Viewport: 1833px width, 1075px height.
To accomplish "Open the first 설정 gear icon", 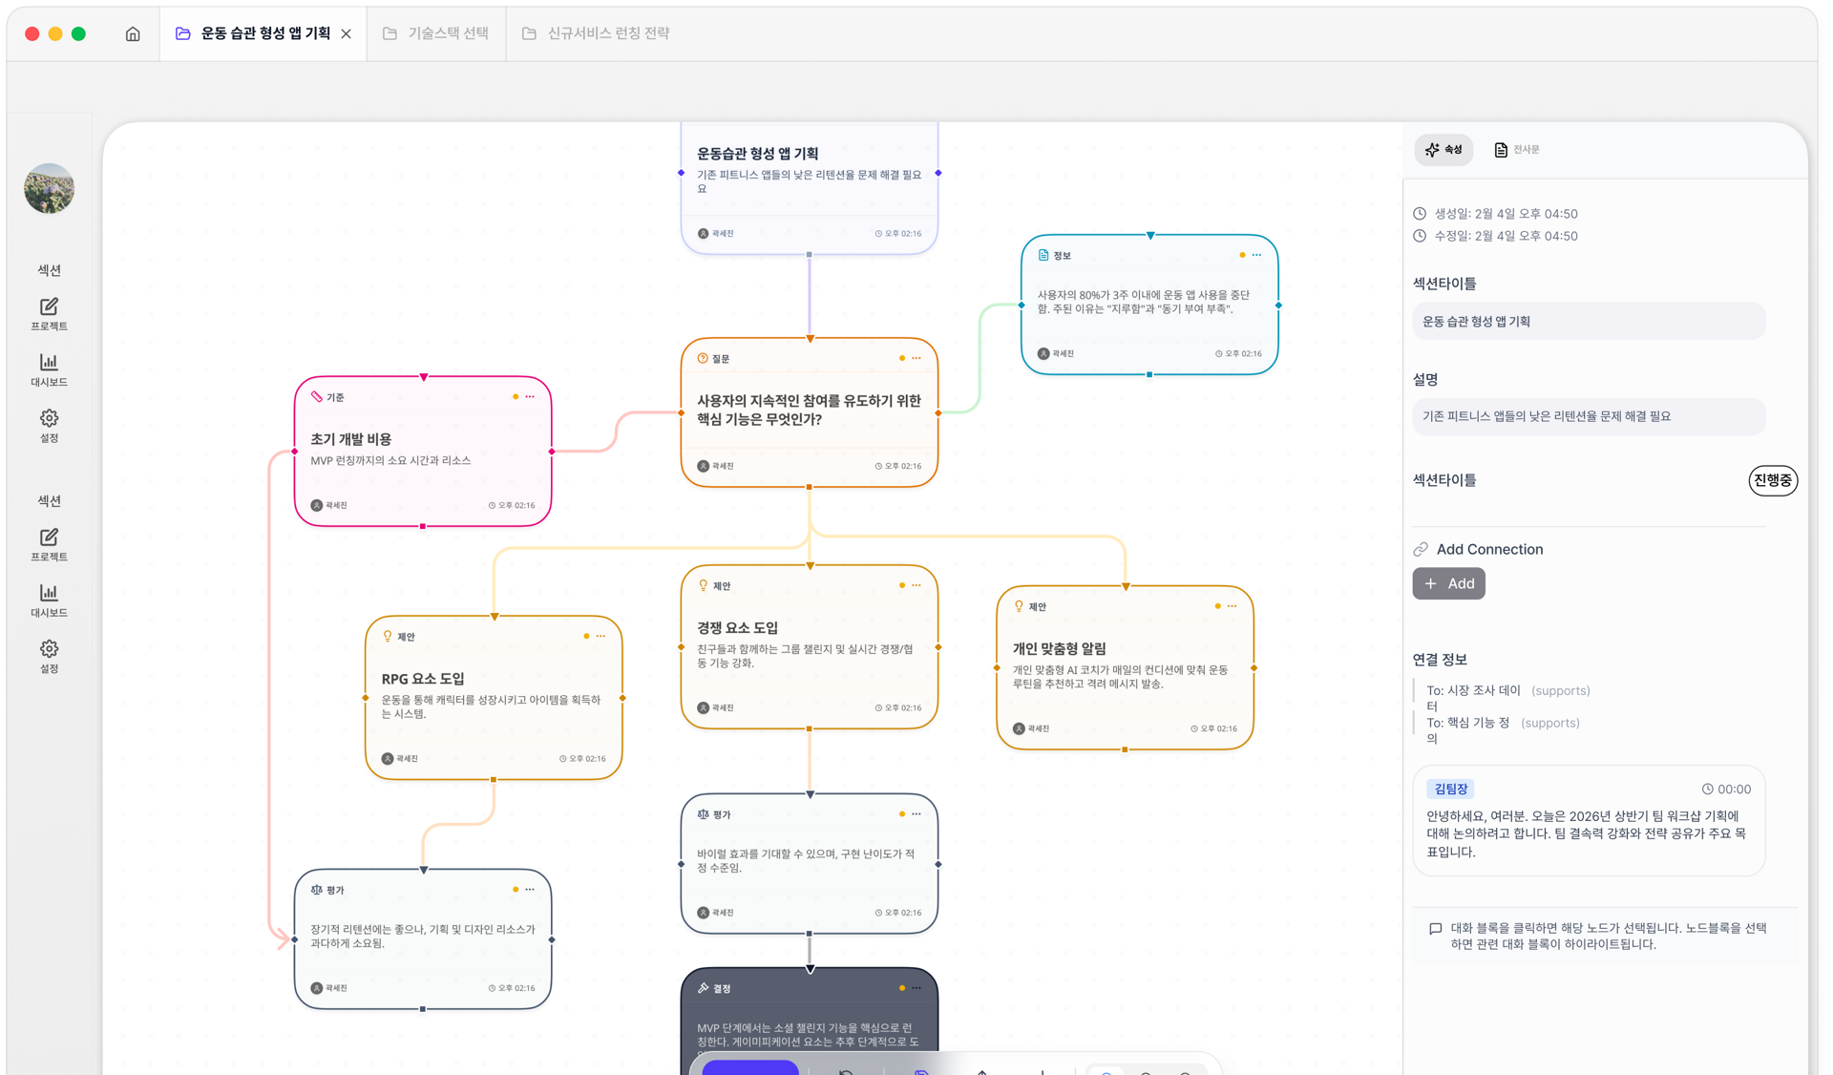I will (49, 418).
